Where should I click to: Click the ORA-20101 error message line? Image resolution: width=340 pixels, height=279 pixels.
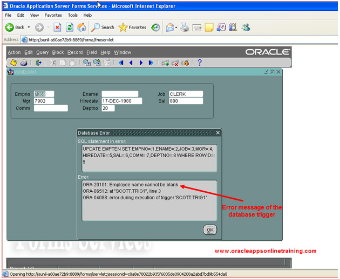point(130,185)
